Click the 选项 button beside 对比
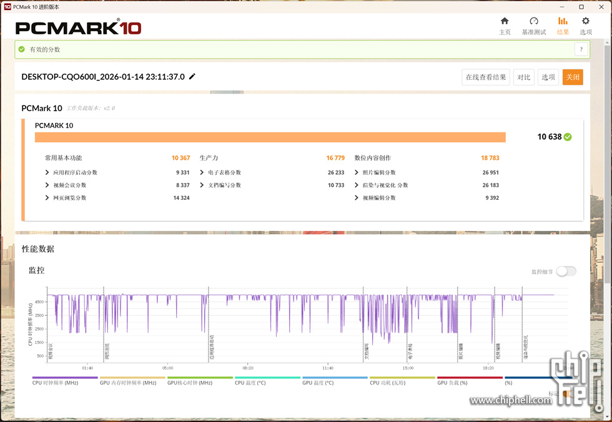The height and width of the screenshot is (422, 612). (548, 77)
